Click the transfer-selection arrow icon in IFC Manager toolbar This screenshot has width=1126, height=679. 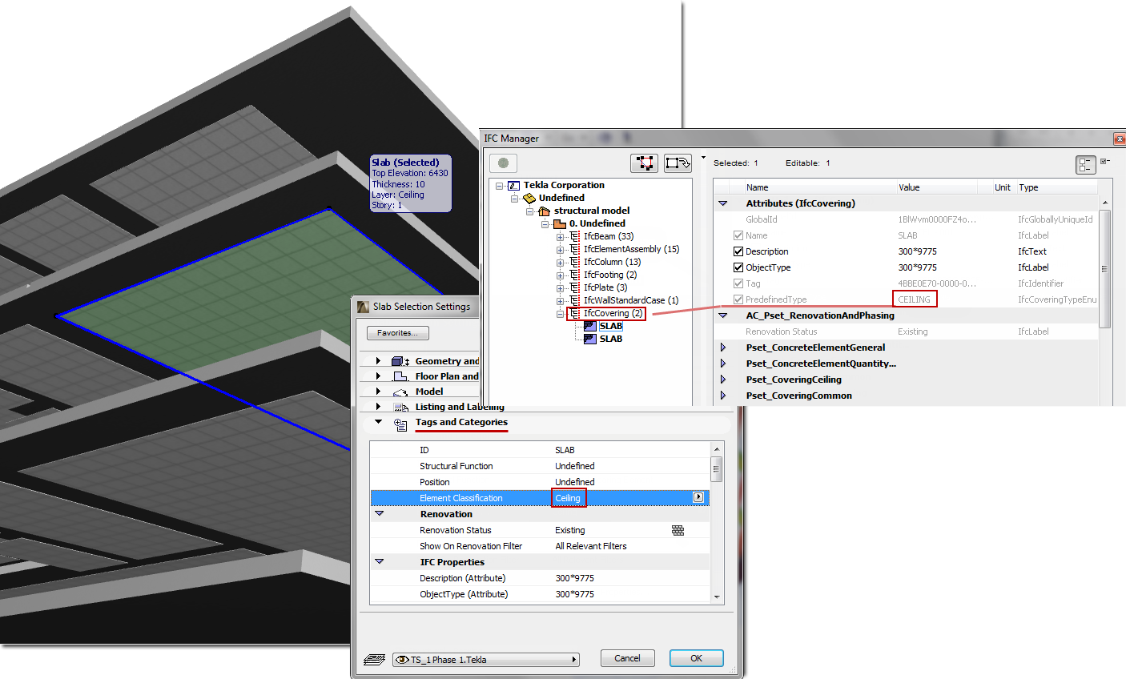point(678,163)
